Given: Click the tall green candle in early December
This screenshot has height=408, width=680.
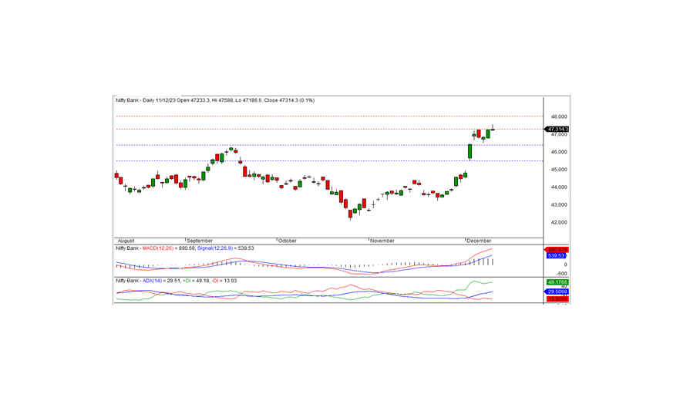Looking at the screenshot, I should pos(470,151).
